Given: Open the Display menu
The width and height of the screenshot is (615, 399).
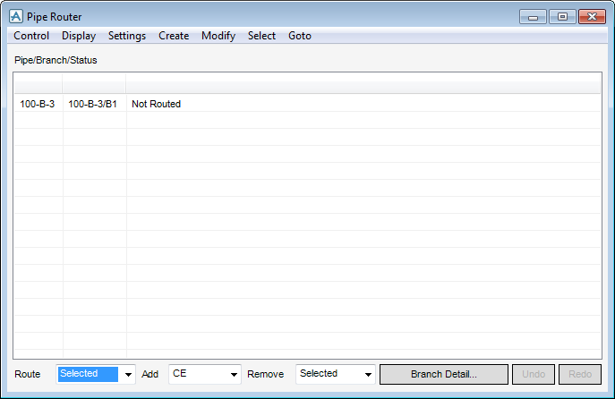Looking at the screenshot, I should coord(79,36).
